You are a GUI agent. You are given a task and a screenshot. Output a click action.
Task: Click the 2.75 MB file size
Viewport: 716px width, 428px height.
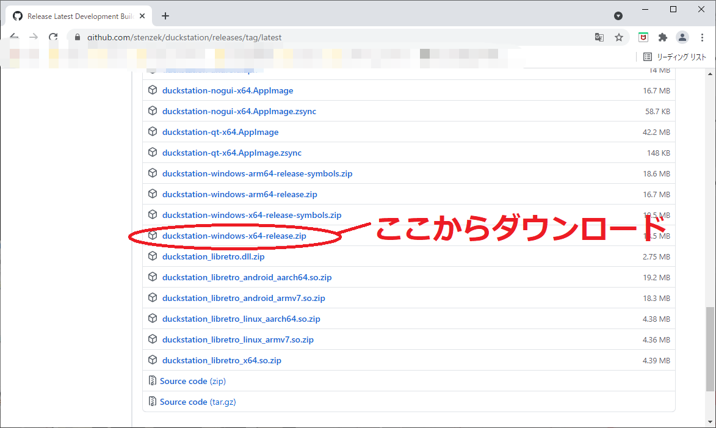(656, 256)
